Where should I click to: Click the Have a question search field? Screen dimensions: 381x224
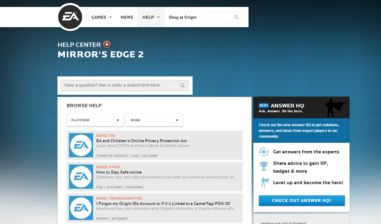tap(125, 85)
